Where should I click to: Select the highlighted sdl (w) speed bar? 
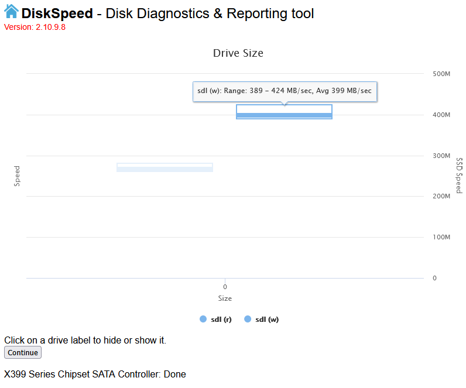[x=284, y=112]
